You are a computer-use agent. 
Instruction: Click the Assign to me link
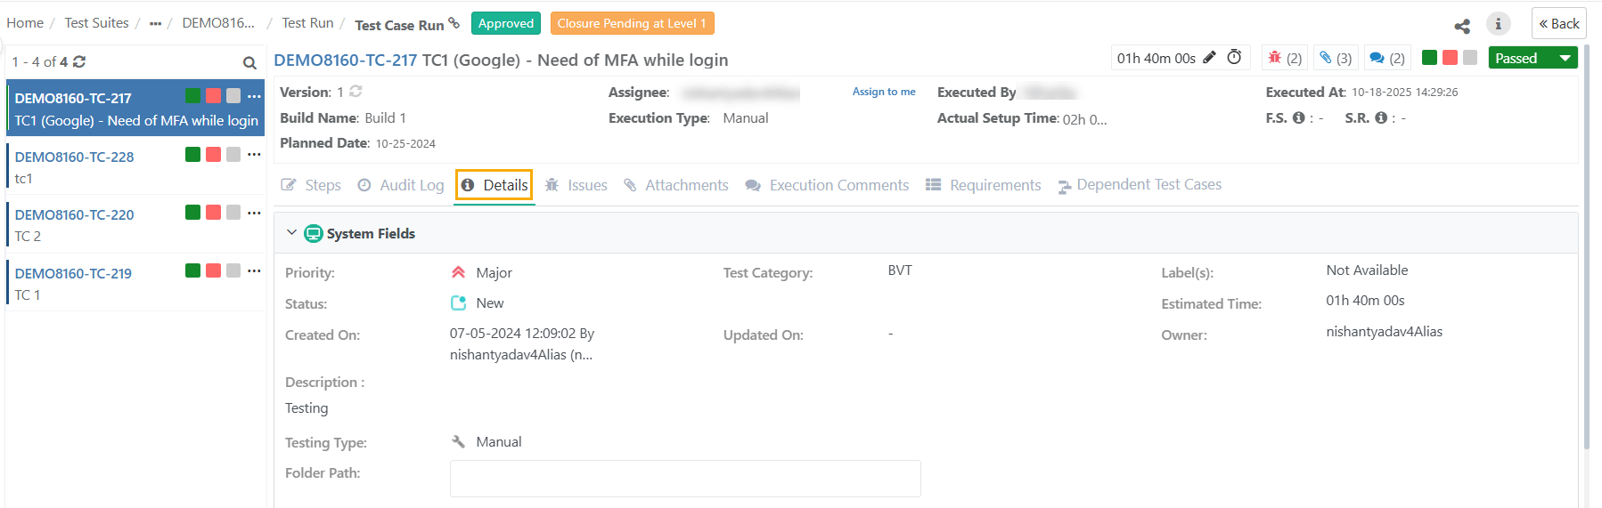[x=883, y=92]
